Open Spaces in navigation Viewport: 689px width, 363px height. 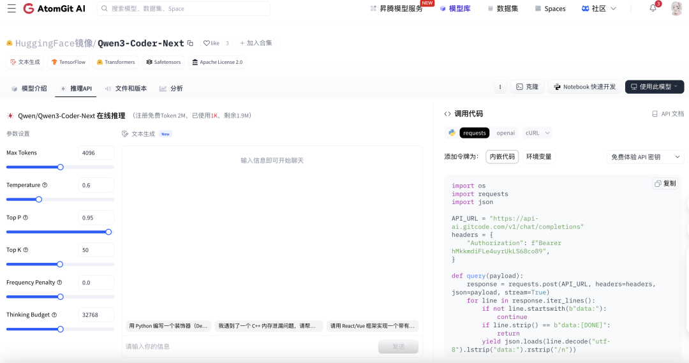coord(550,8)
